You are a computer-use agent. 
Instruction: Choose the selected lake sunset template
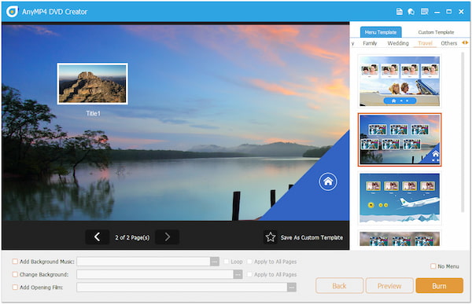(x=400, y=140)
